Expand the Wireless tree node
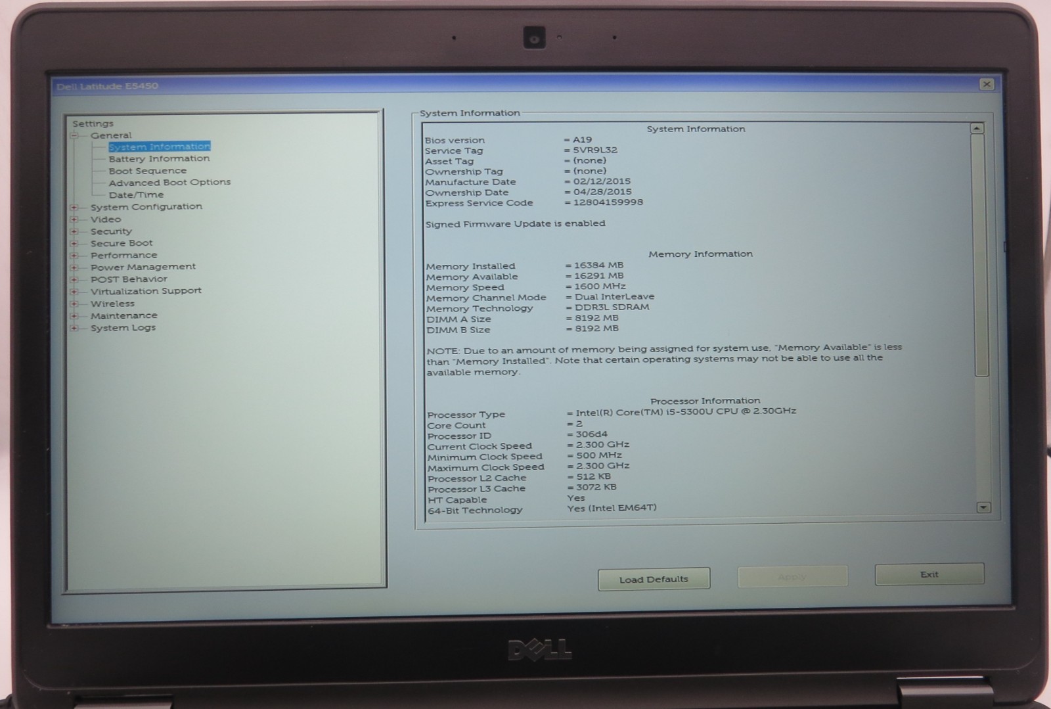Screen dimensions: 1051x709 click(x=74, y=304)
